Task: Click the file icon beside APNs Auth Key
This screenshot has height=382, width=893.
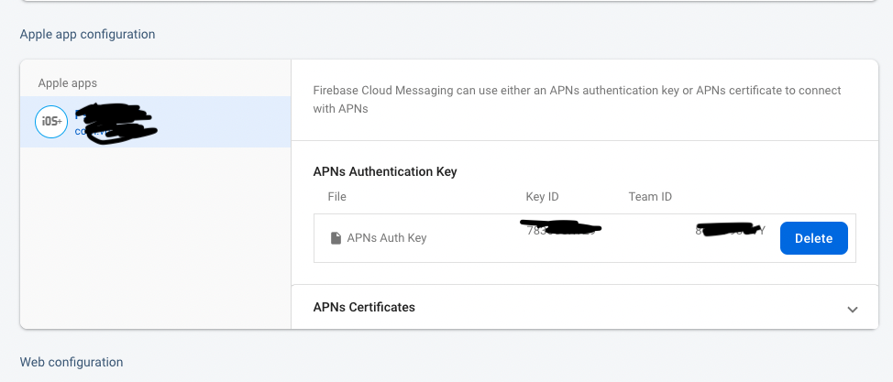Action: (336, 238)
